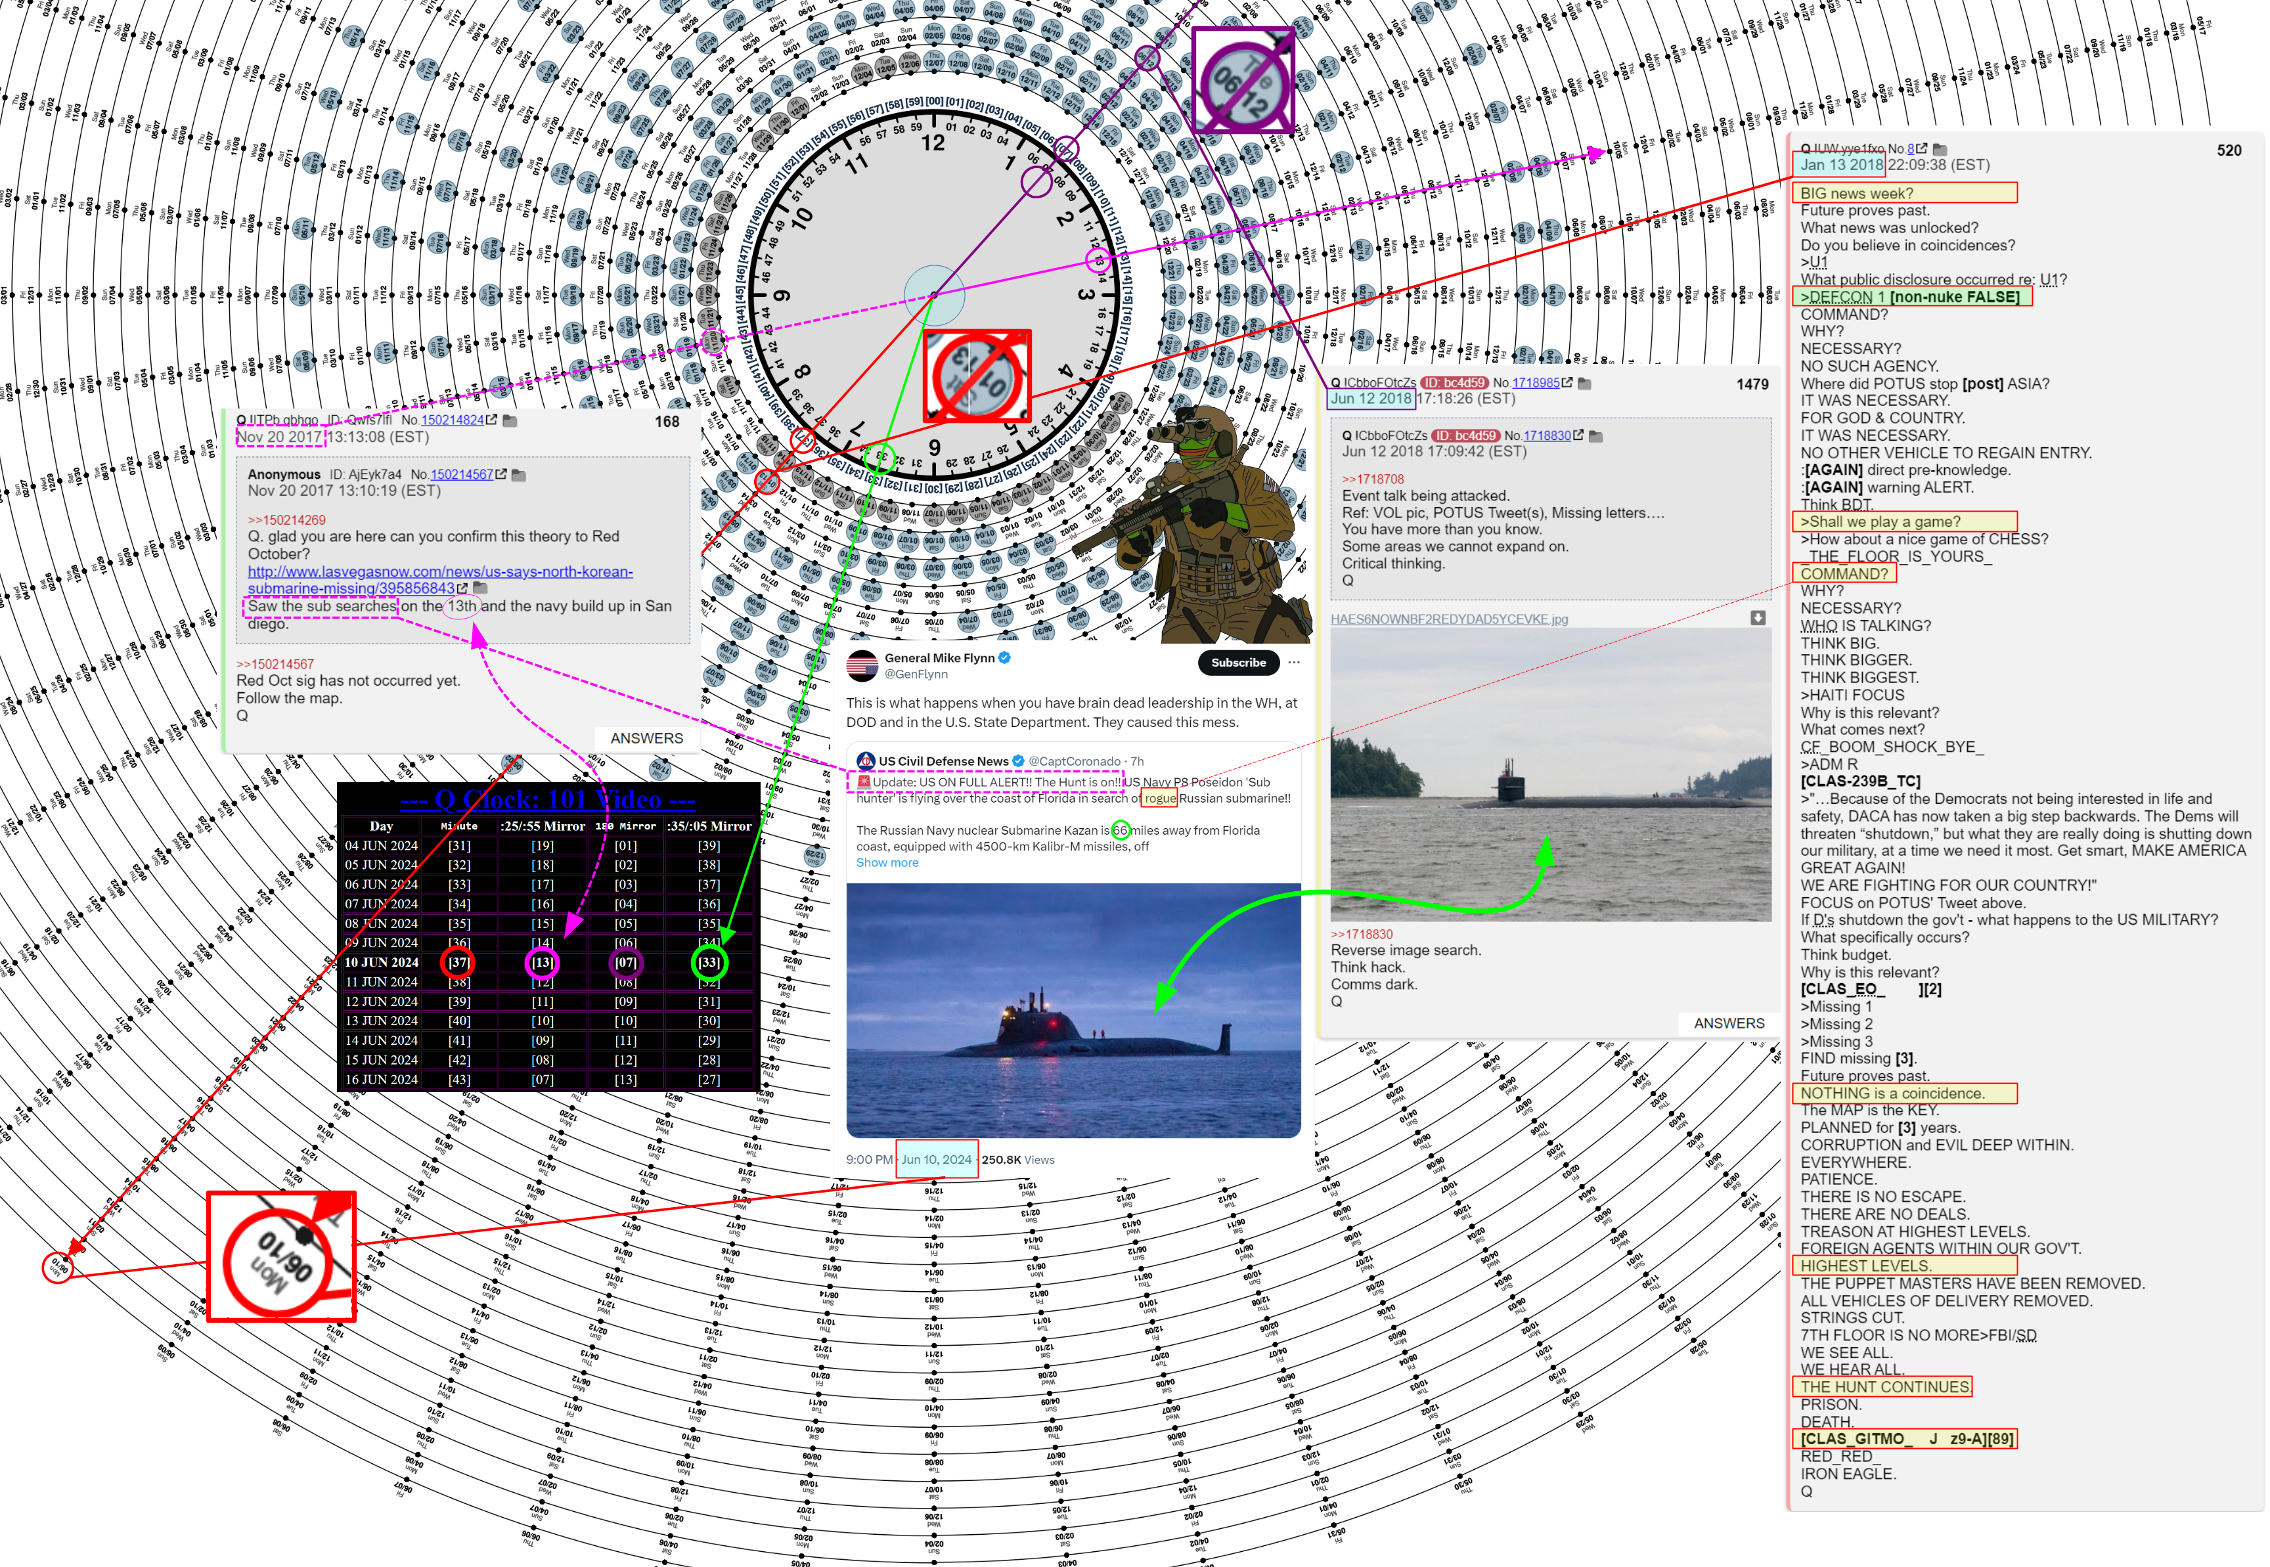The image size is (2270, 1567).
Task: Select 16 JUN 2024 cell in table
Action: pyautogui.click(x=381, y=1079)
